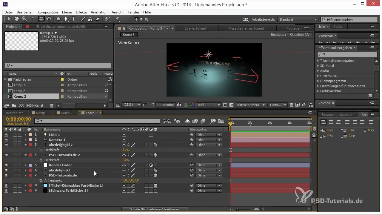The image size is (382, 215).
Task: Open the composition mini-flowchart in timeline
Action: [167, 121]
